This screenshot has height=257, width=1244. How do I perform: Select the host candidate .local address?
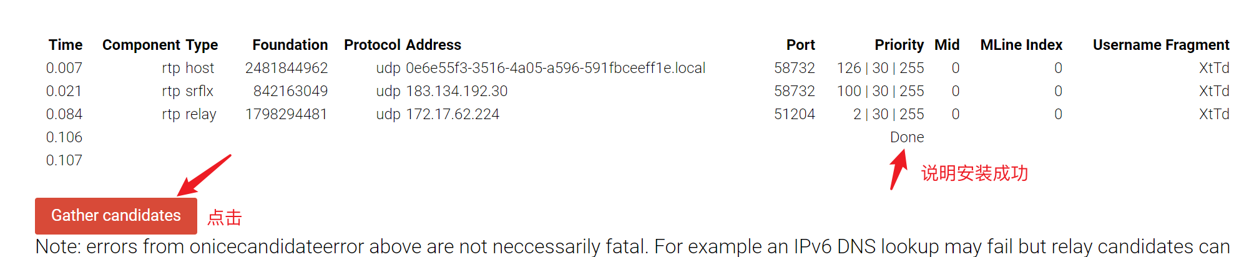click(x=555, y=68)
